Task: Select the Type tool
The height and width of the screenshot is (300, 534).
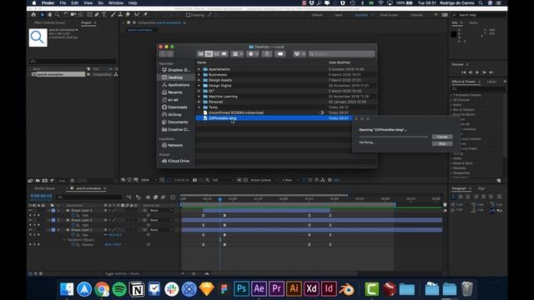Action: coord(104,15)
